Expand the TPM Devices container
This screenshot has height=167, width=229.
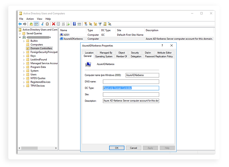click(24, 86)
